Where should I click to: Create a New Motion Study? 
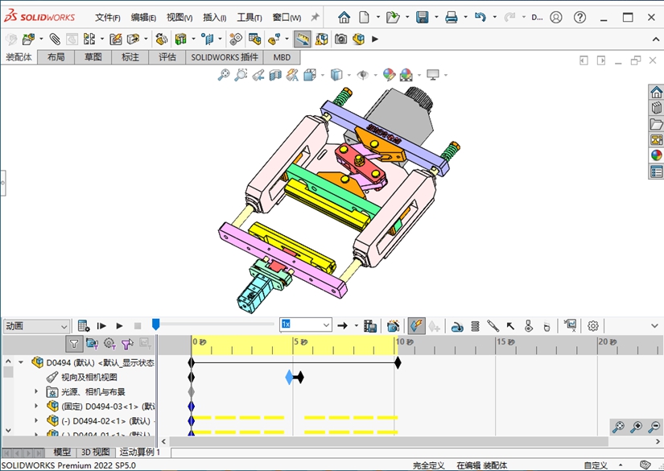[236, 39]
